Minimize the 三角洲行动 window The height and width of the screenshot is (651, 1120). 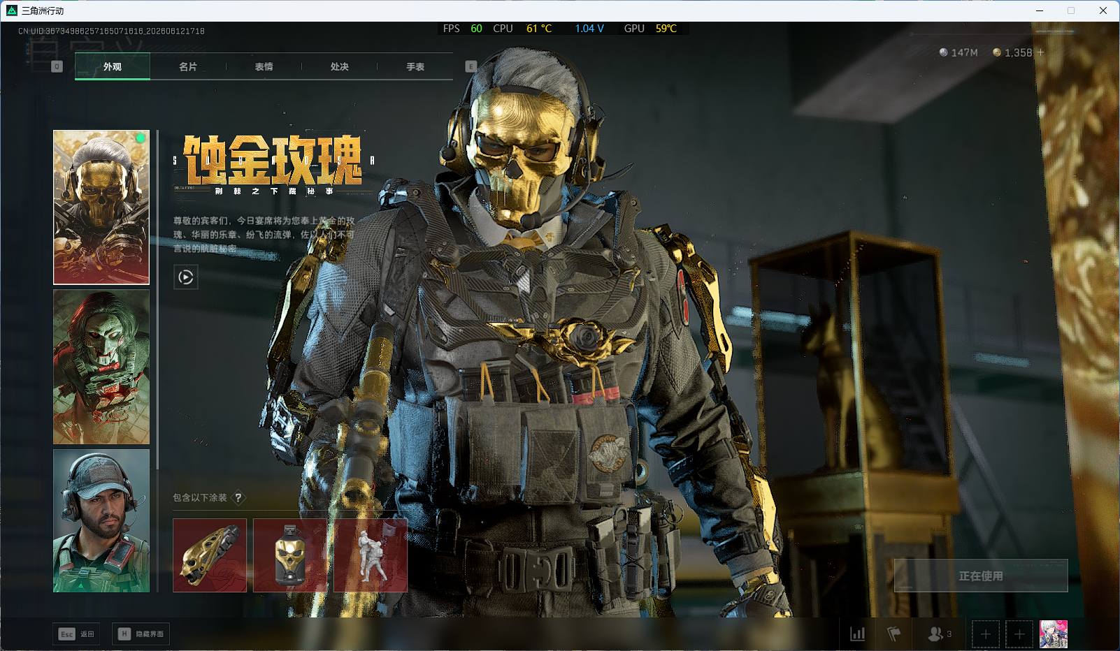pyautogui.click(x=1039, y=10)
